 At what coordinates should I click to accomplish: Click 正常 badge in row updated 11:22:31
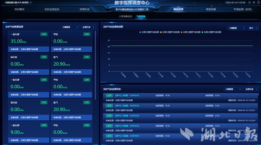[x=109, y=106]
